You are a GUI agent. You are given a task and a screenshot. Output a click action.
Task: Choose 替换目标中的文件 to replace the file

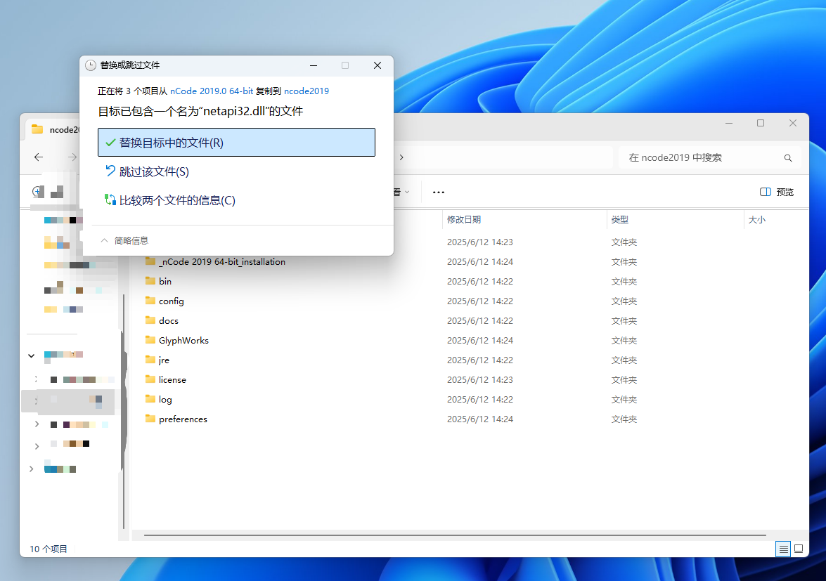click(x=170, y=142)
